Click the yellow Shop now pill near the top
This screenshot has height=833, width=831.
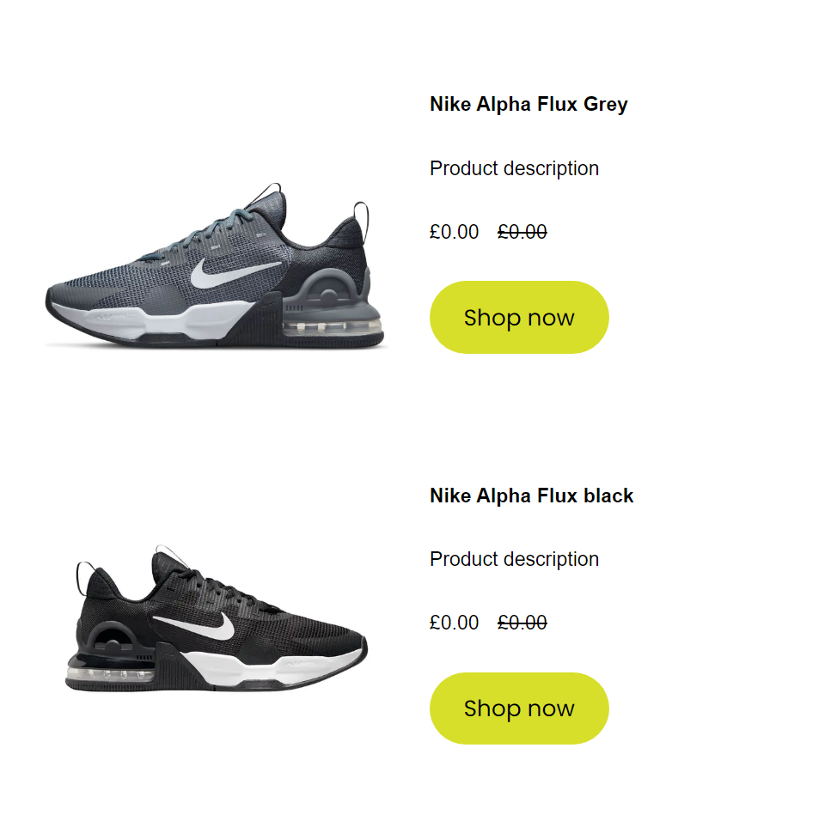(x=518, y=317)
